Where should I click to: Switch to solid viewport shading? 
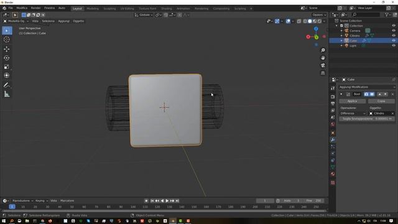click(x=310, y=21)
